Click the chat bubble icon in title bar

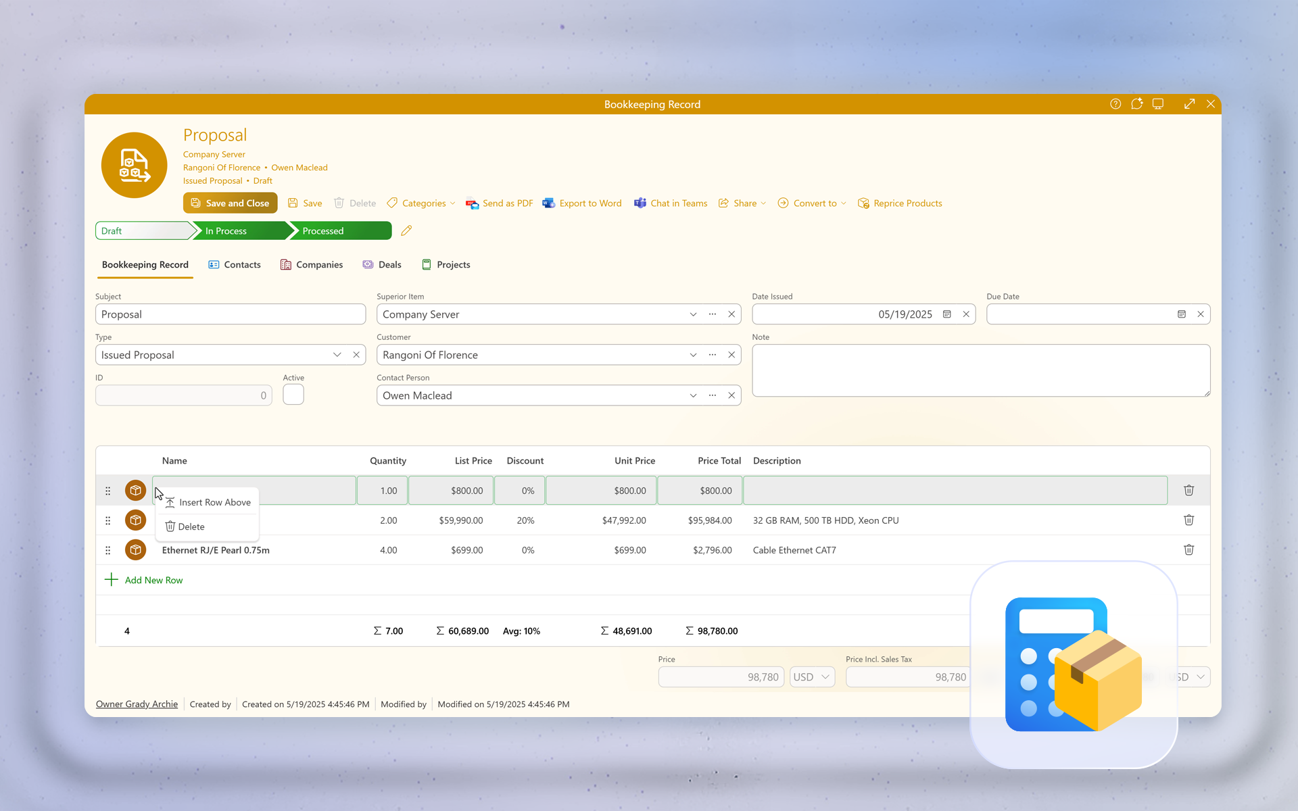click(1137, 104)
